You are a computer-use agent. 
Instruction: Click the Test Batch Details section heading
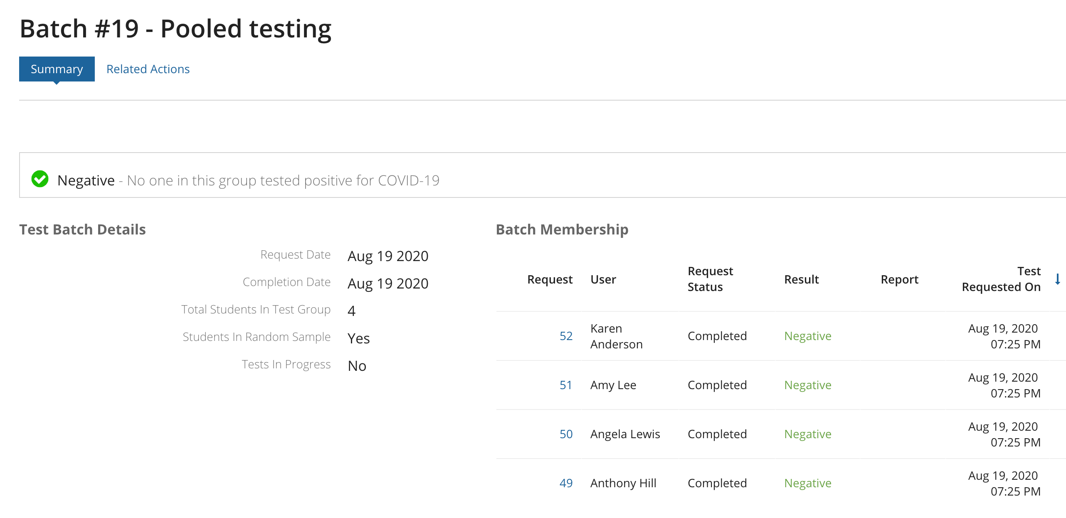click(83, 229)
